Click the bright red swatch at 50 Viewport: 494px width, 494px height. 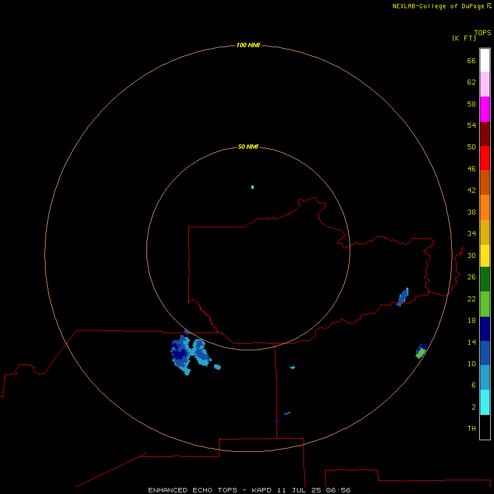pyautogui.click(x=485, y=158)
